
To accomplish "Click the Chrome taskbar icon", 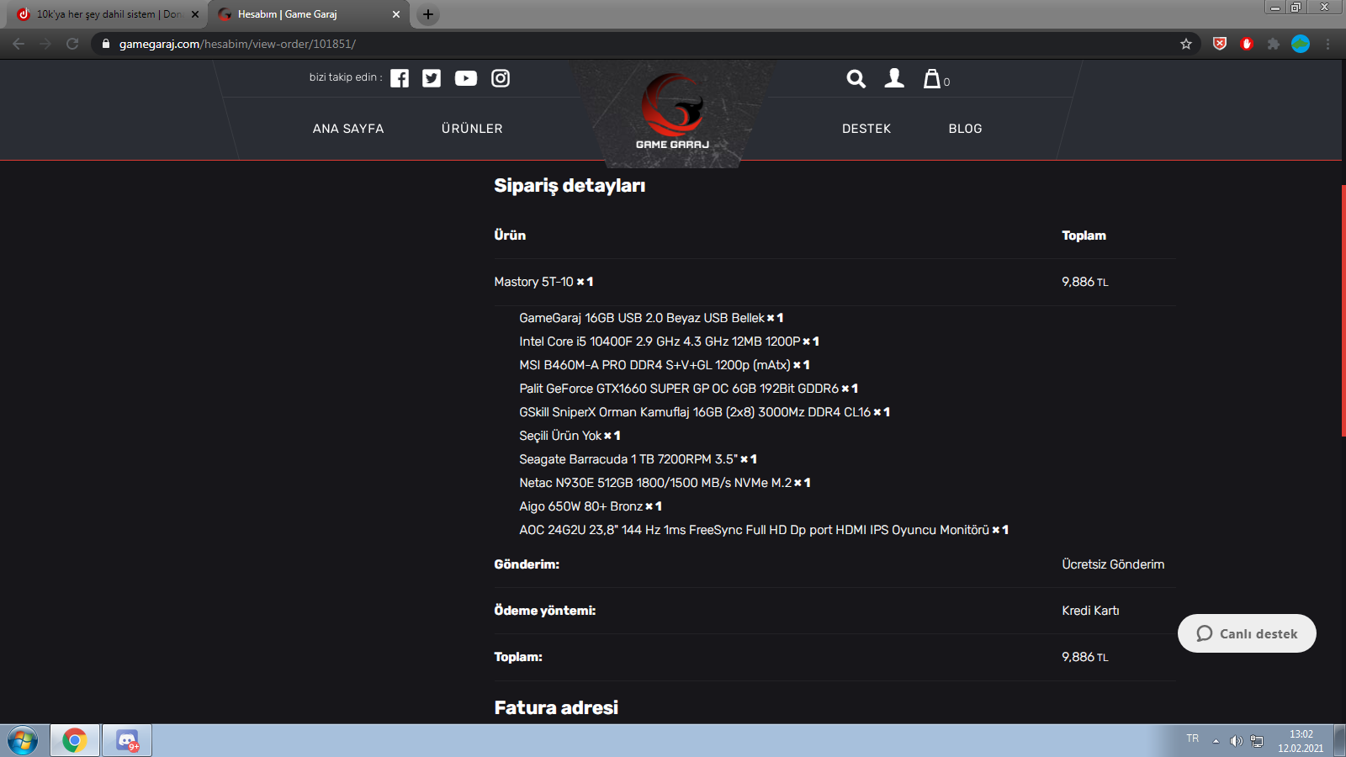I will [75, 741].
